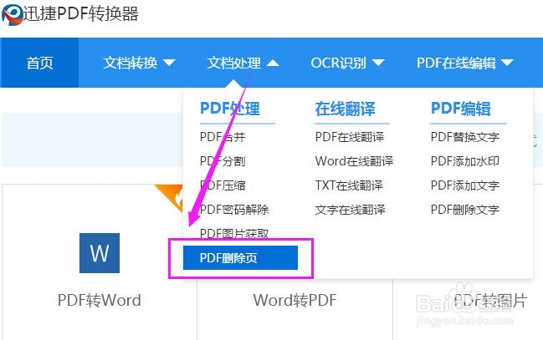Expand the PDF在线编辑 dropdown arrow
Screen dimensions: 543x340
pyautogui.click(x=507, y=63)
